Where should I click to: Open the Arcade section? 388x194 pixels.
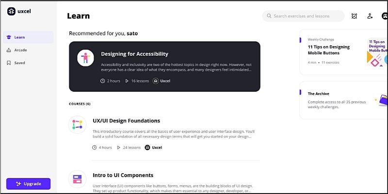20,50
